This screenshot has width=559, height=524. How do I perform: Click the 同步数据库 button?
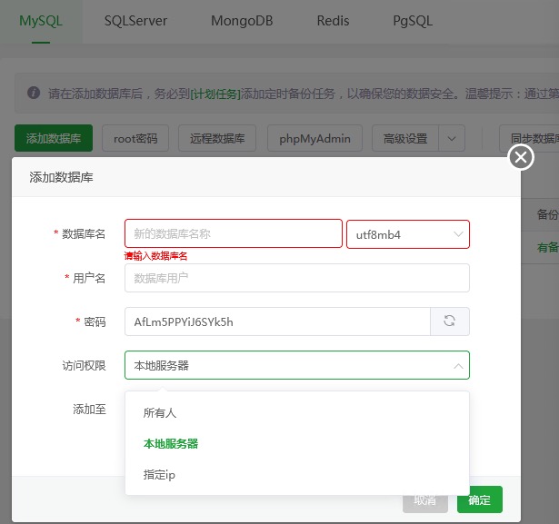pos(529,138)
